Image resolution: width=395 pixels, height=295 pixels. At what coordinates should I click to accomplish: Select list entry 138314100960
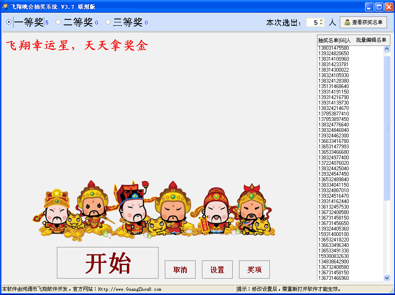pos(333,59)
